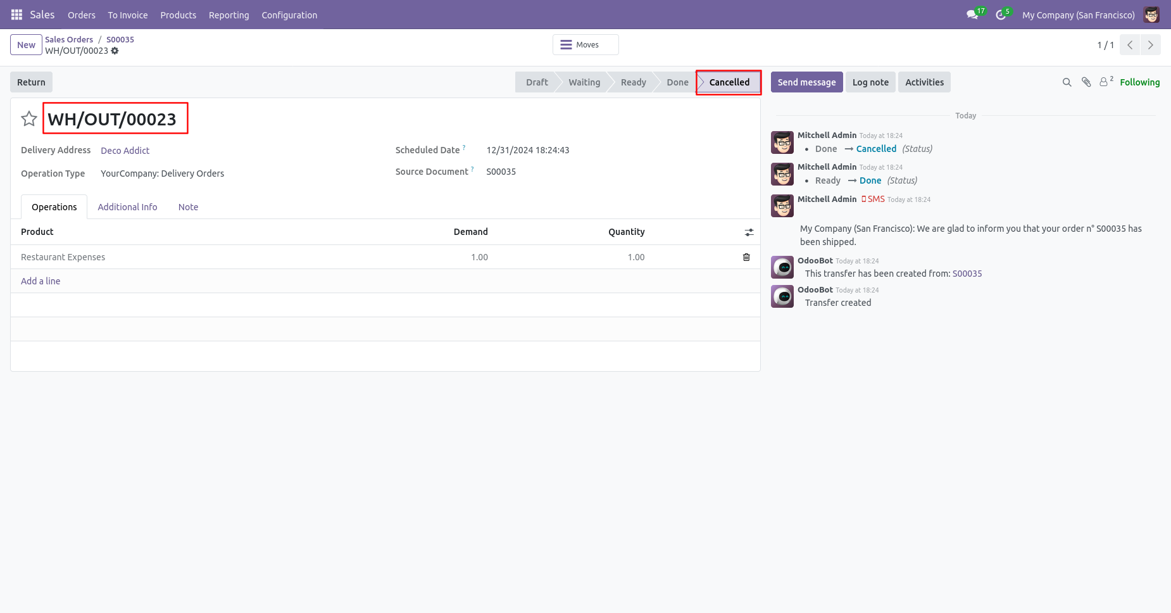Image resolution: width=1171 pixels, height=613 pixels.
Task: Open Configuration menu
Action: coord(289,15)
